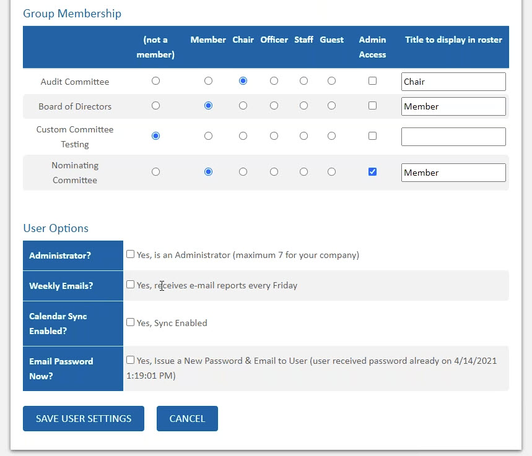Edit Audit Committee roster title field

click(453, 82)
